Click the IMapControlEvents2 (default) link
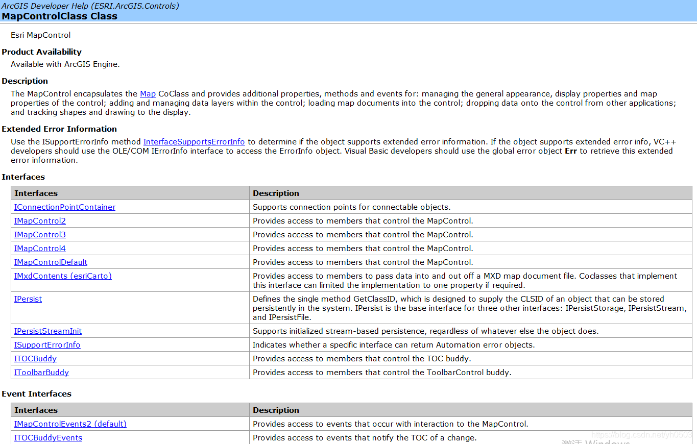The width and height of the screenshot is (697, 444). pyautogui.click(x=70, y=424)
